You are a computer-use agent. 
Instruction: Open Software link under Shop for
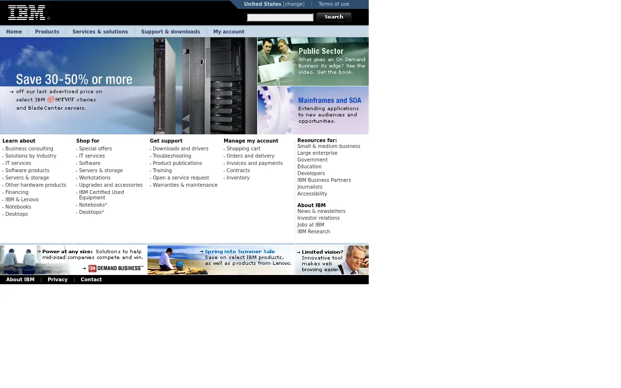(x=90, y=163)
